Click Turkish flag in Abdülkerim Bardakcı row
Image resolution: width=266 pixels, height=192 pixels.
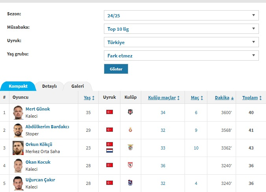pos(110,130)
